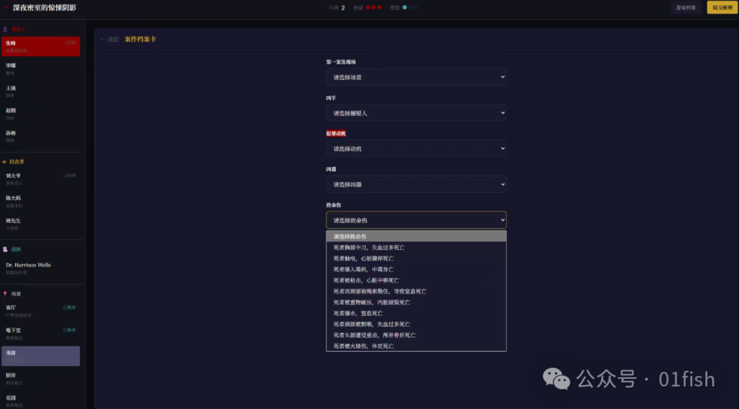
Task: Click the WeChat logo in the watermark
Action: point(556,378)
